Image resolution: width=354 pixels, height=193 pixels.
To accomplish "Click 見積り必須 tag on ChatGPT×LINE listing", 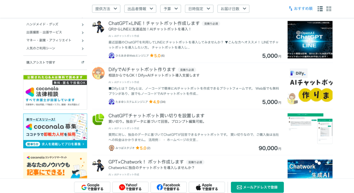I will point(211,24).
